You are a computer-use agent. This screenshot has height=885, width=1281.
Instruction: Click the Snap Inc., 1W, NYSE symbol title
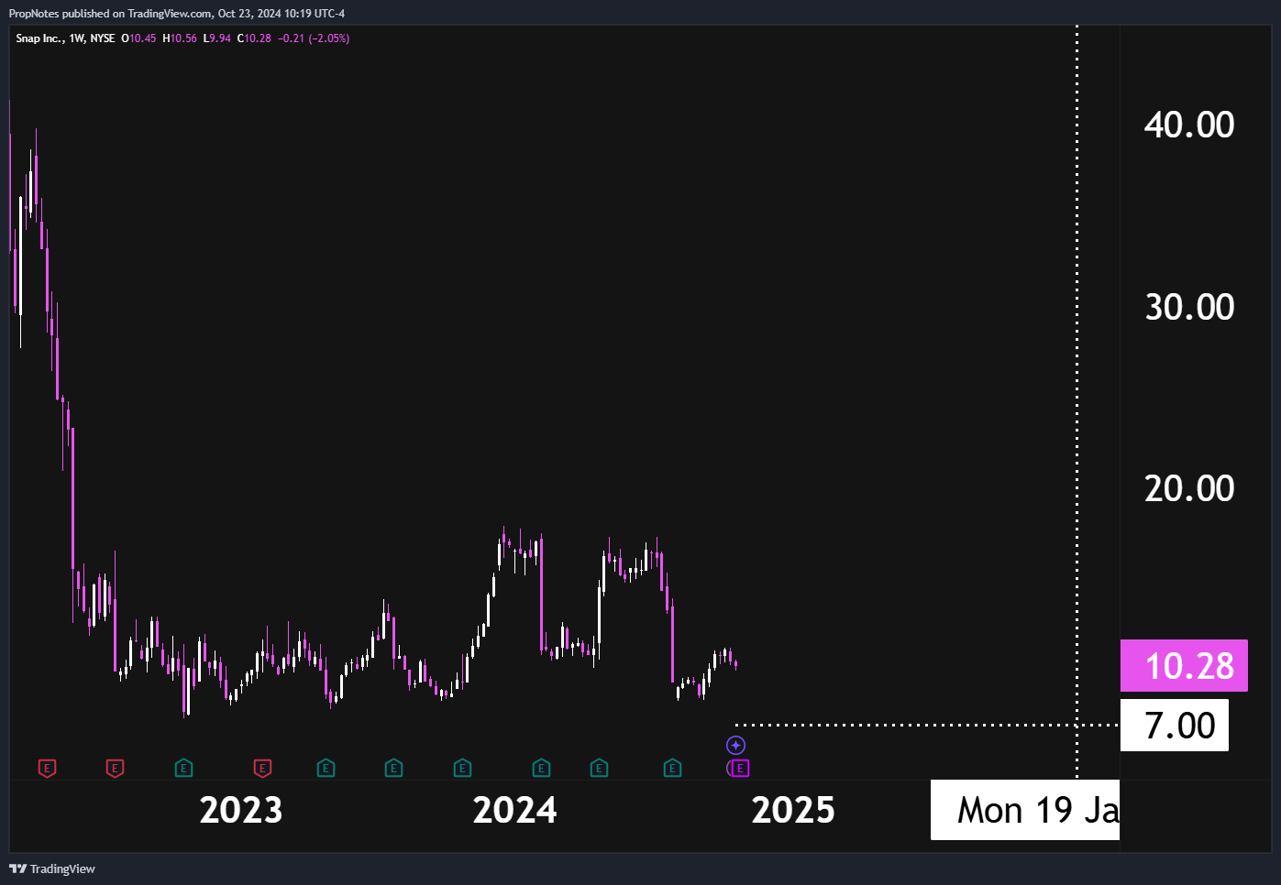coord(65,38)
